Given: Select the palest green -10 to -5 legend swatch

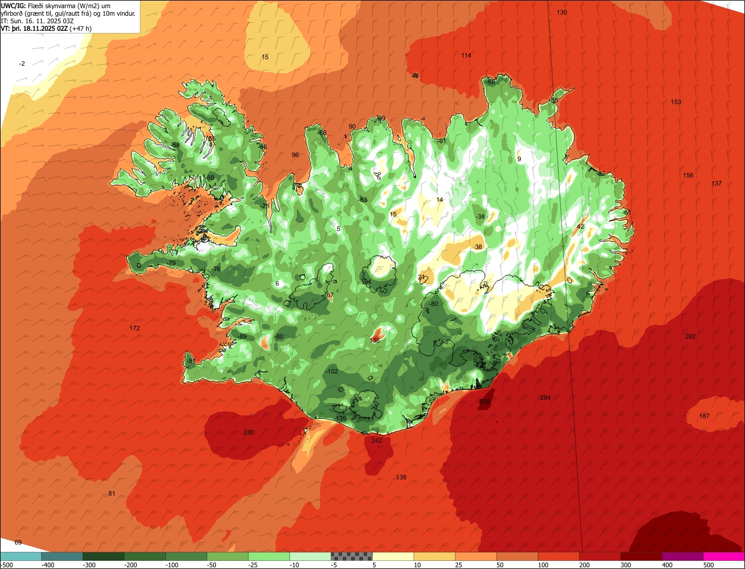Looking at the screenshot, I should click(x=310, y=556).
